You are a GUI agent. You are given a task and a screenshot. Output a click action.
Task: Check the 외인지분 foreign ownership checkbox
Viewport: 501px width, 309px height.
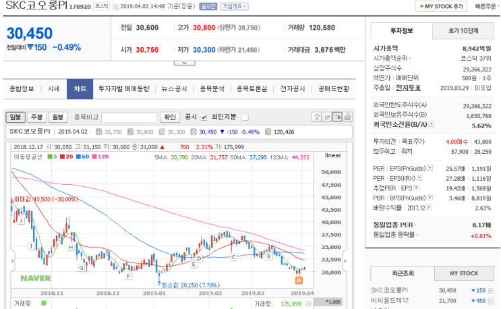tap(245, 117)
